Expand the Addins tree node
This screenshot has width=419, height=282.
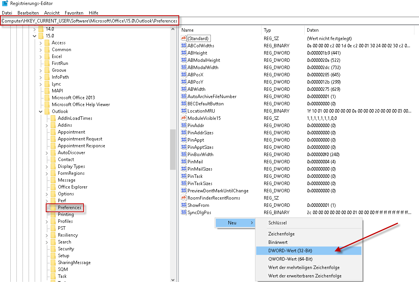(x=47, y=125)
